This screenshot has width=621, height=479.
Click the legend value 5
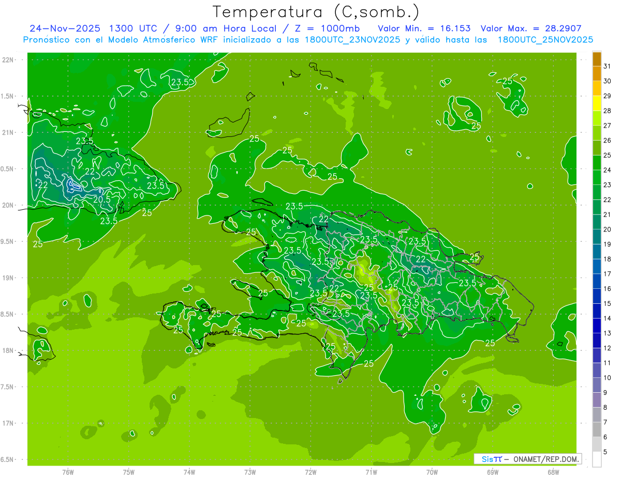[x=605, y=452]
